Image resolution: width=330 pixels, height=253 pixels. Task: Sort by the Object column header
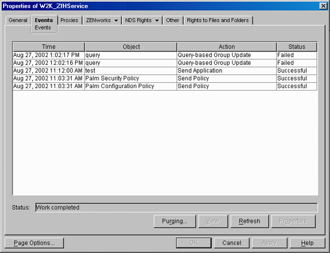[x=131, y=47]
